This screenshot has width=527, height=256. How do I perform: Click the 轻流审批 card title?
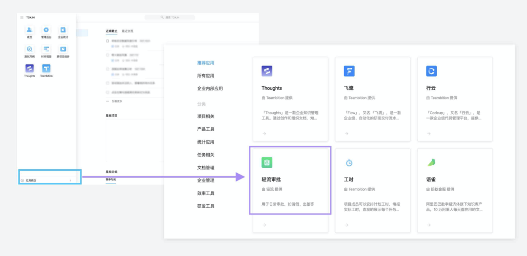coord(271,180)
